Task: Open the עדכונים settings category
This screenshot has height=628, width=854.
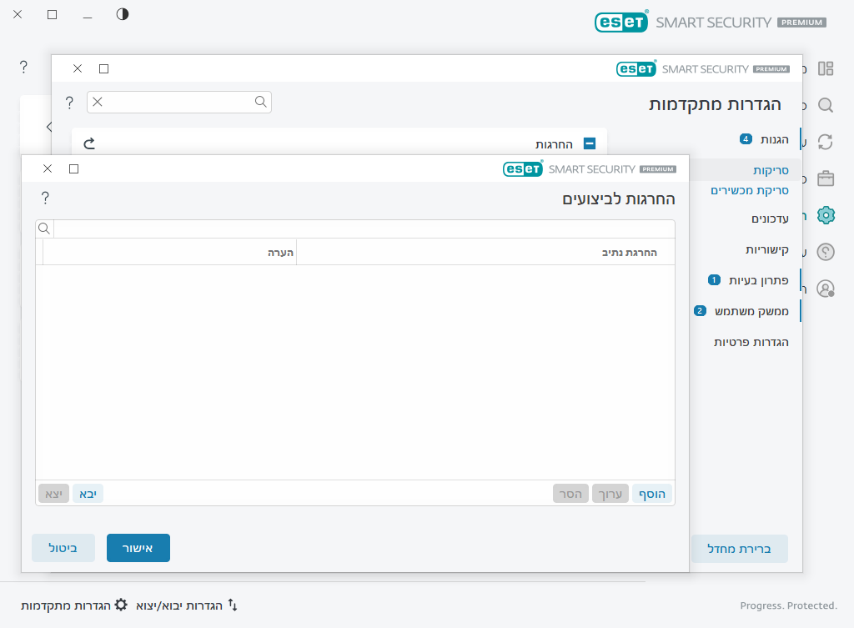Action: click(x=770, y=219)
